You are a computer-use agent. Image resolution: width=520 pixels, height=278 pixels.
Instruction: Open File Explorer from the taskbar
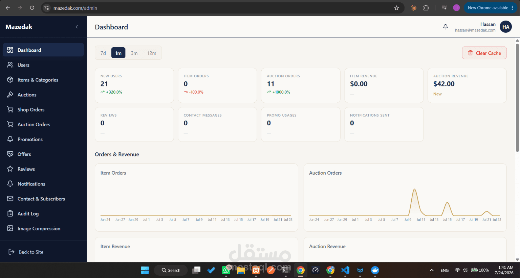241,270
